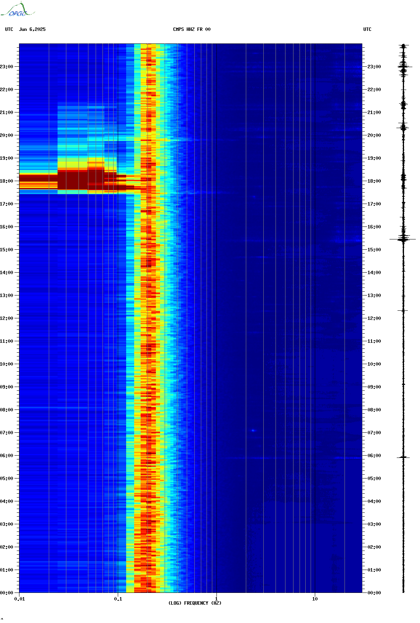Click the left-axis 22:00 time label
Image resolution: width=420 pixels, height=623 pixels.
tap(6, 90)
